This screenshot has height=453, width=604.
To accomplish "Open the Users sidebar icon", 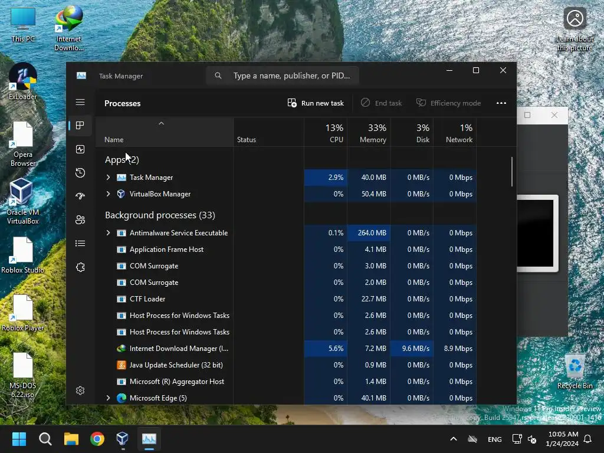I will point(80,220).
